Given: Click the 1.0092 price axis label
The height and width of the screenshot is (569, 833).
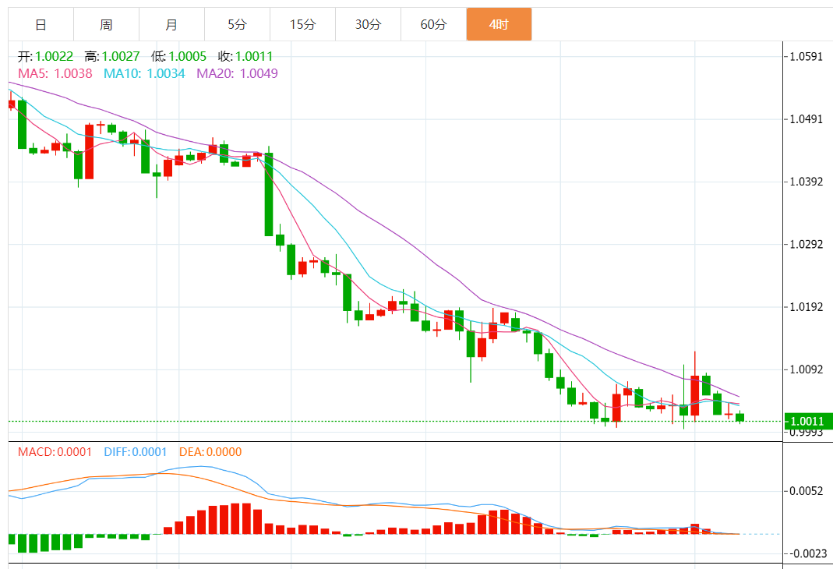Looking at the screenshot, I should (807, 369).
